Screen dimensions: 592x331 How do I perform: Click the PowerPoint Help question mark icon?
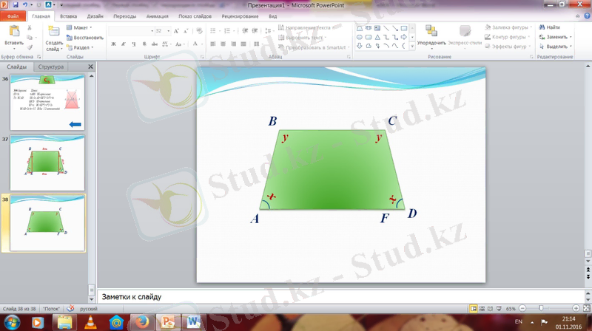[x=585, y=15]
